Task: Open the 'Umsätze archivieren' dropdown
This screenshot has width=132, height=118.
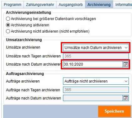Action: [x=96, y=48]
